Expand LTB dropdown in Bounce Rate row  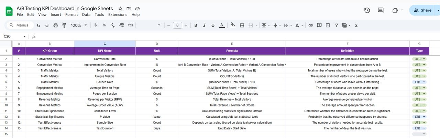coord(424,82)
